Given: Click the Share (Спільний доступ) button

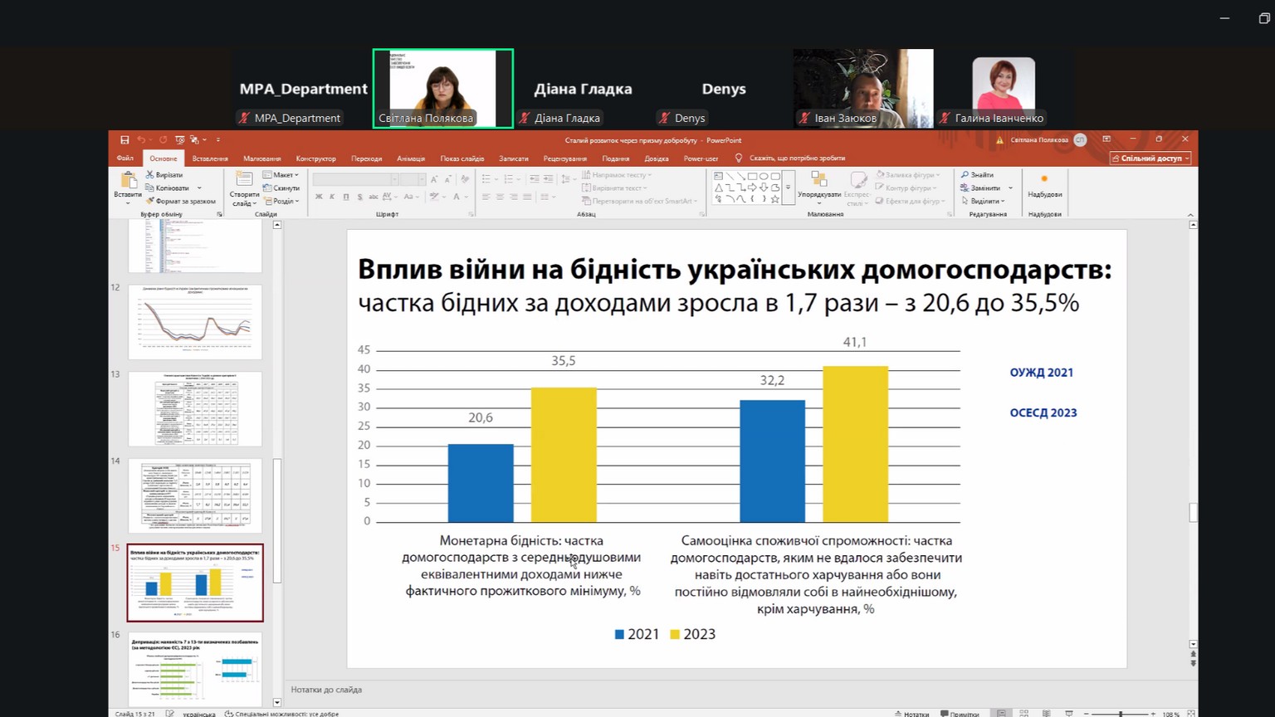Looking at the screenshot, I should point(1150,159).
